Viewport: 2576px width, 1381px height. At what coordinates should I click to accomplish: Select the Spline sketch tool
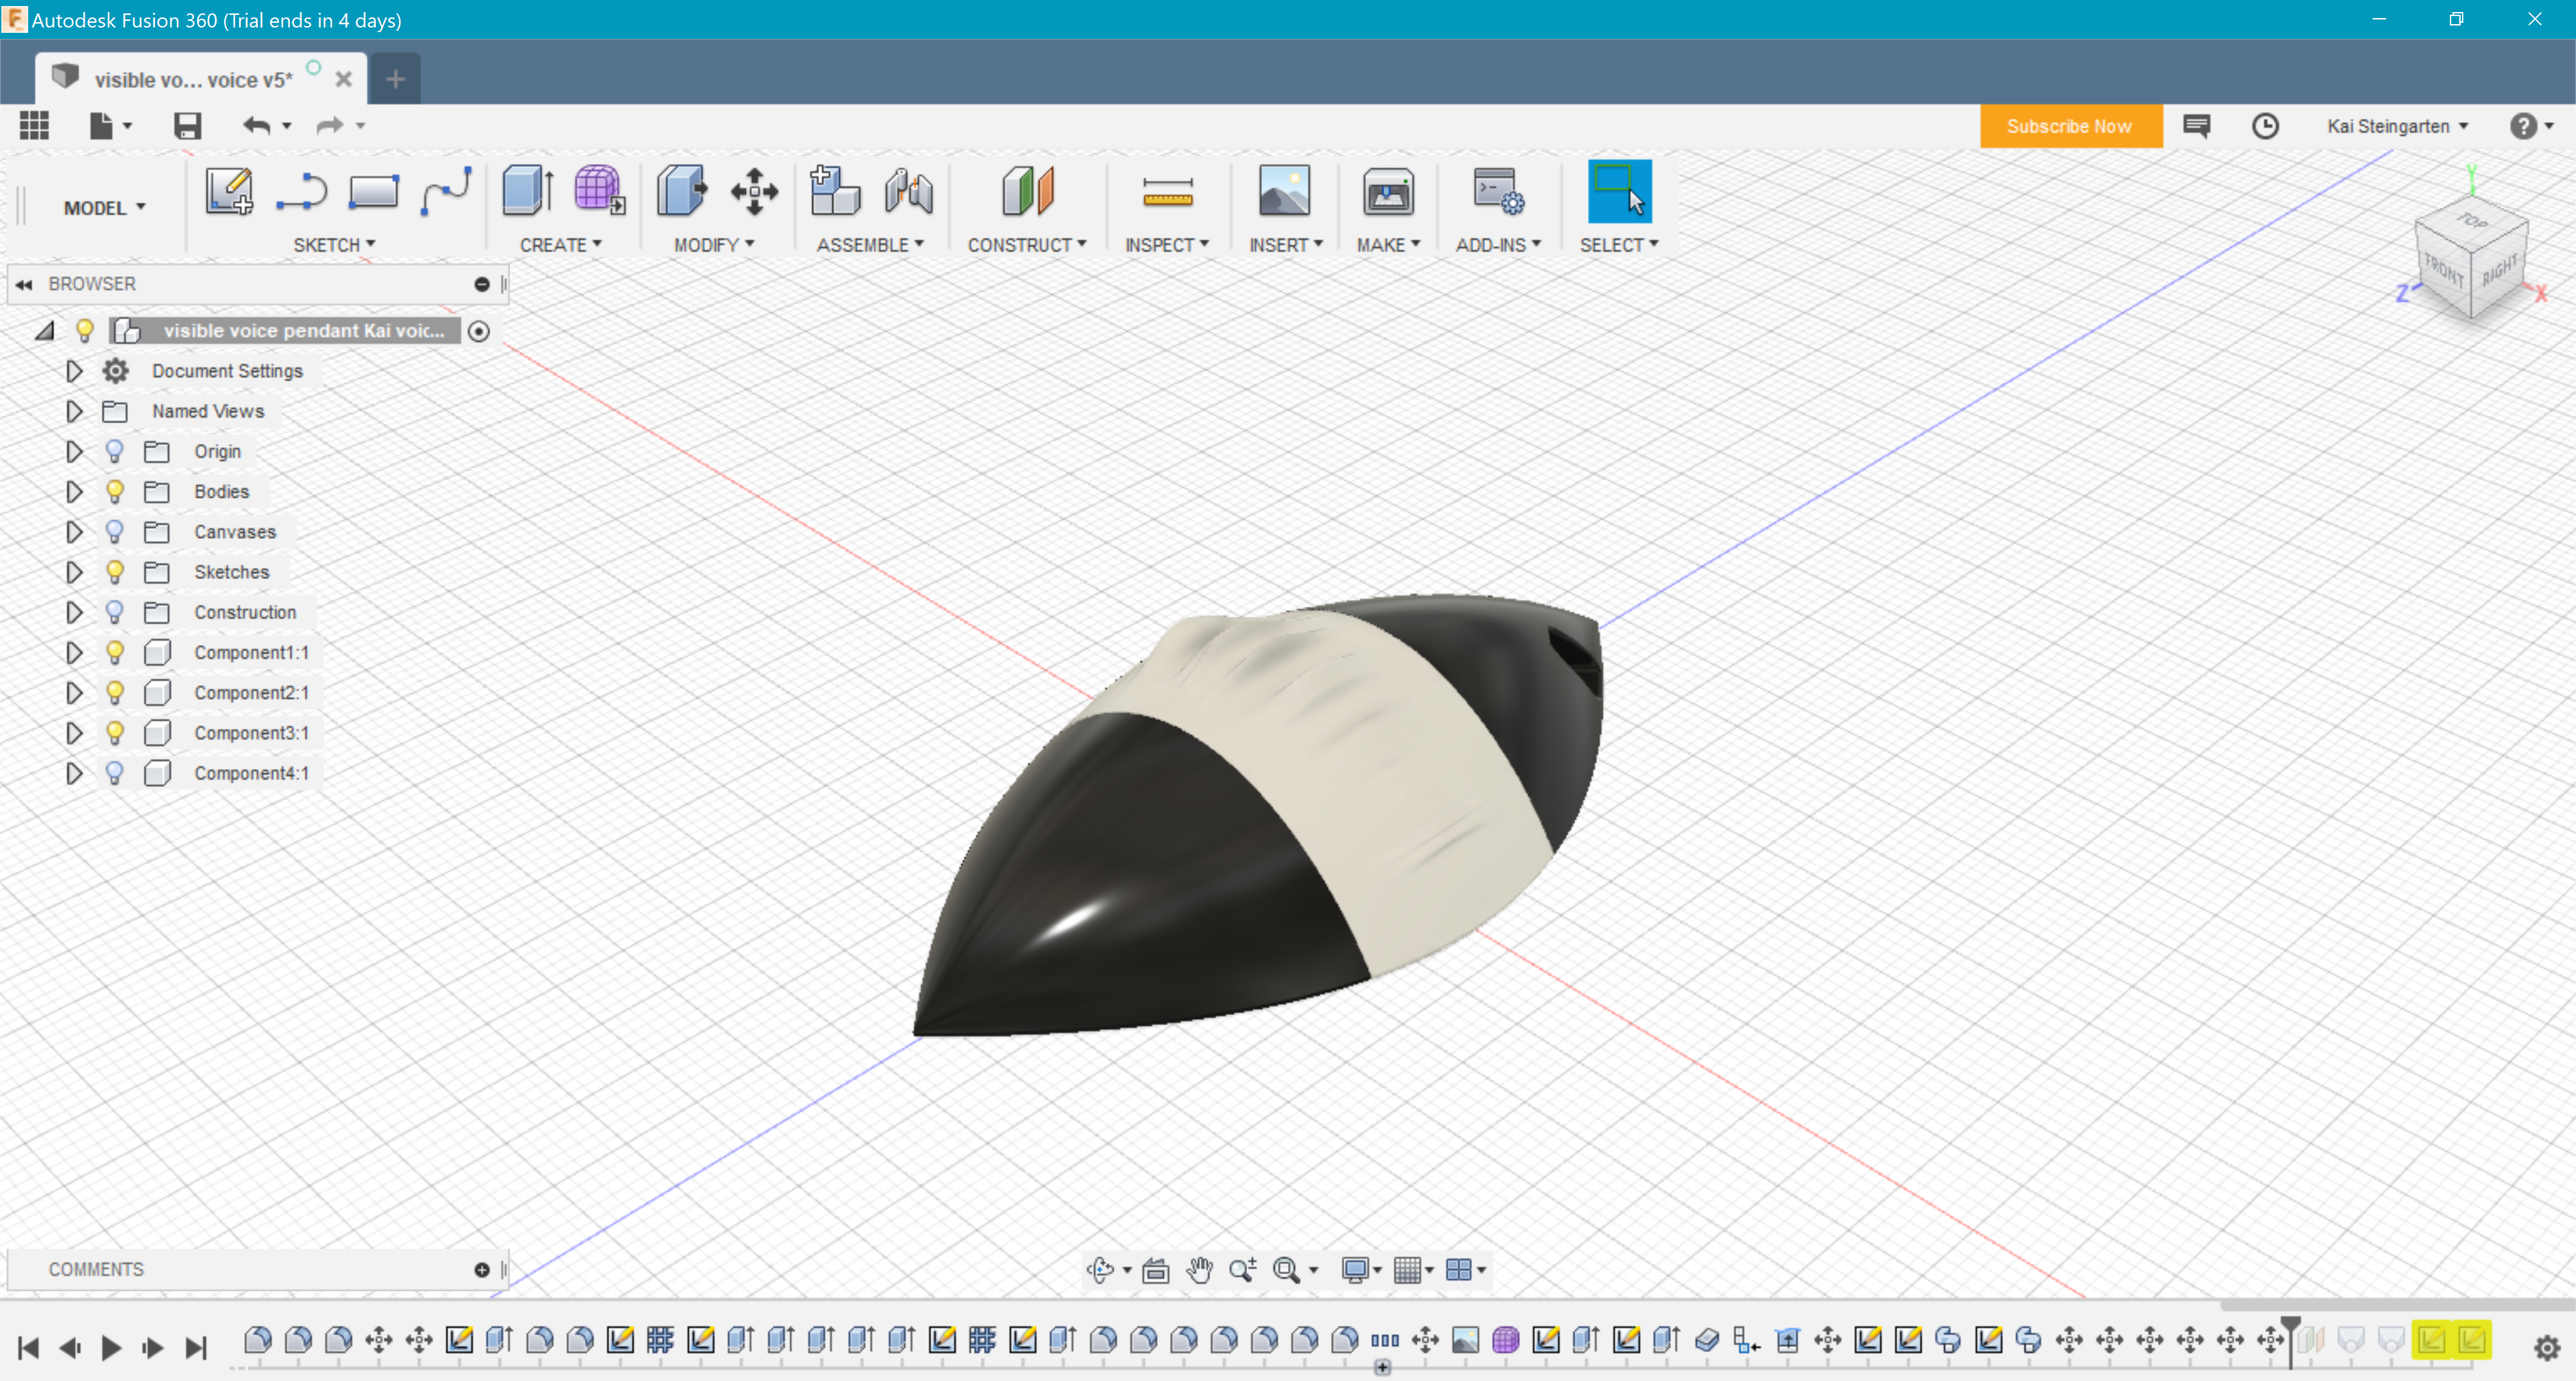click(445, 191)
